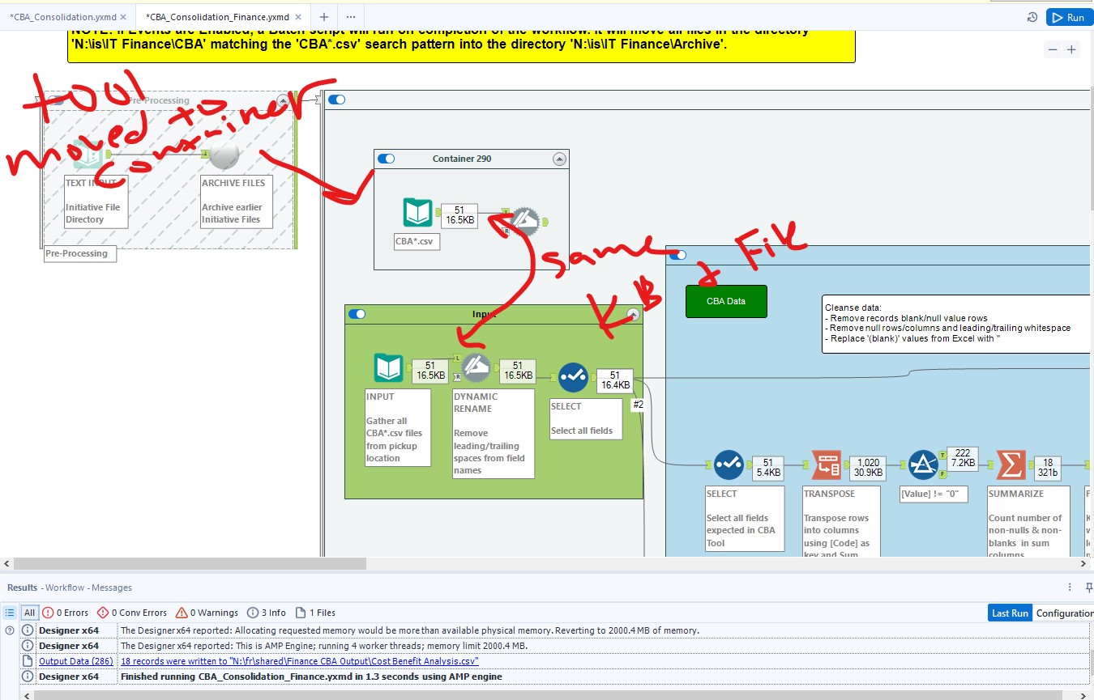1094x700 pixels.
Task: Select the 'Select all fields' Select tool
Action: pyautogui.click(x=575, y=377)
